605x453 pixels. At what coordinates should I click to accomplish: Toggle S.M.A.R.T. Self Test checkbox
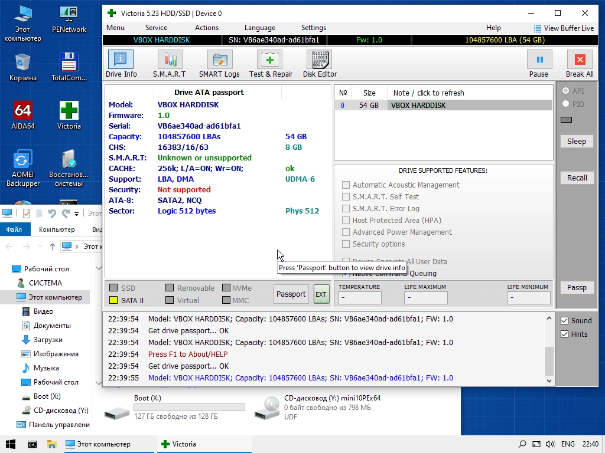point(346,197)
